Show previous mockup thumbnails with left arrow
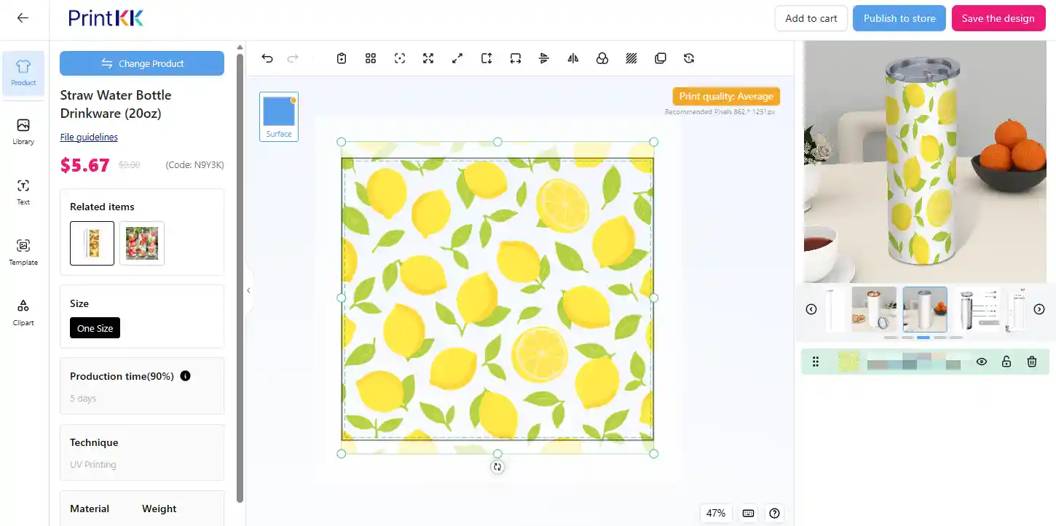 811,309
